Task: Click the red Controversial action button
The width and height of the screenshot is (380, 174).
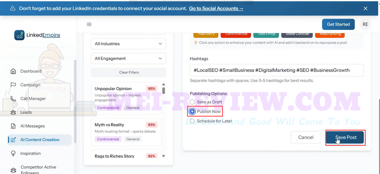Action: (236, 35)
